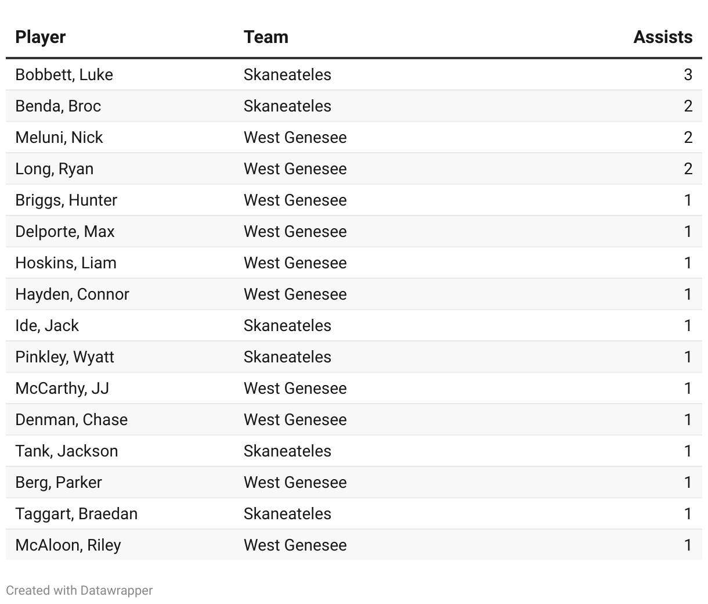The image size is (708, 604).
Task: Click the Long, Ryan player name
Action: pyautogui.click(x=54, y=169)
